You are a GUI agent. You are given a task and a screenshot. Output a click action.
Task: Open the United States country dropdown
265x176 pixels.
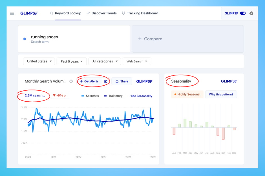(x=39, y=61)
